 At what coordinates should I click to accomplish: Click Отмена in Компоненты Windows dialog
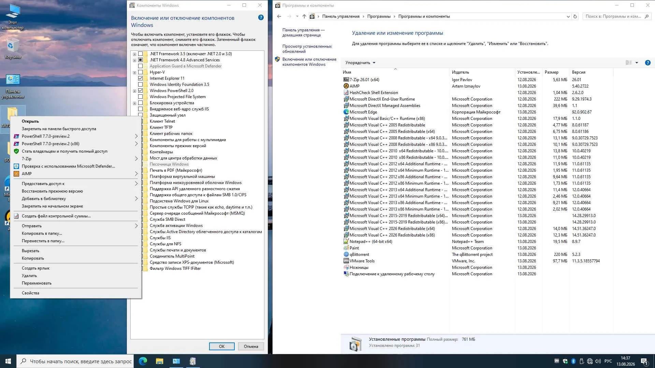tap(251, 347)
